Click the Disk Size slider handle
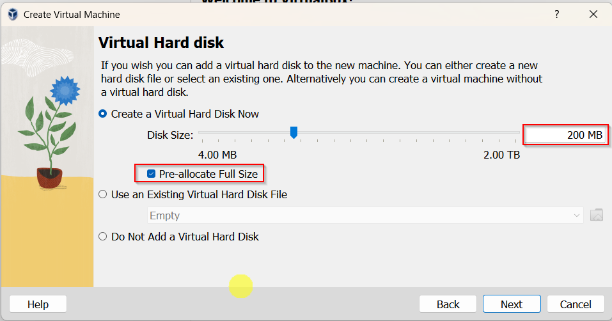This screenshot has height=321, width=612. point(294,132)
